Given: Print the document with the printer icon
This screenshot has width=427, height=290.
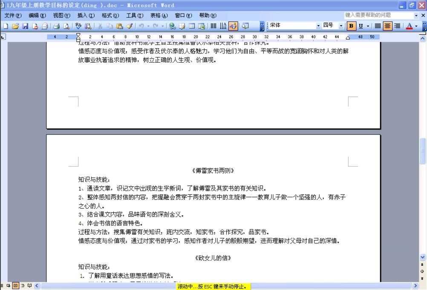Looking at the screenshot, I should click(57, 26).
